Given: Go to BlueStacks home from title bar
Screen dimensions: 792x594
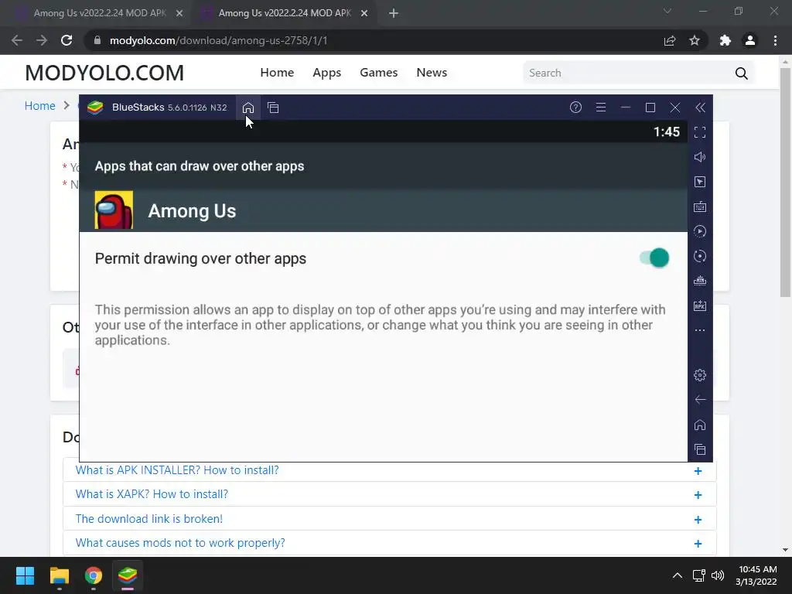Looking at the screenshot, I should (x=248, y=108).
